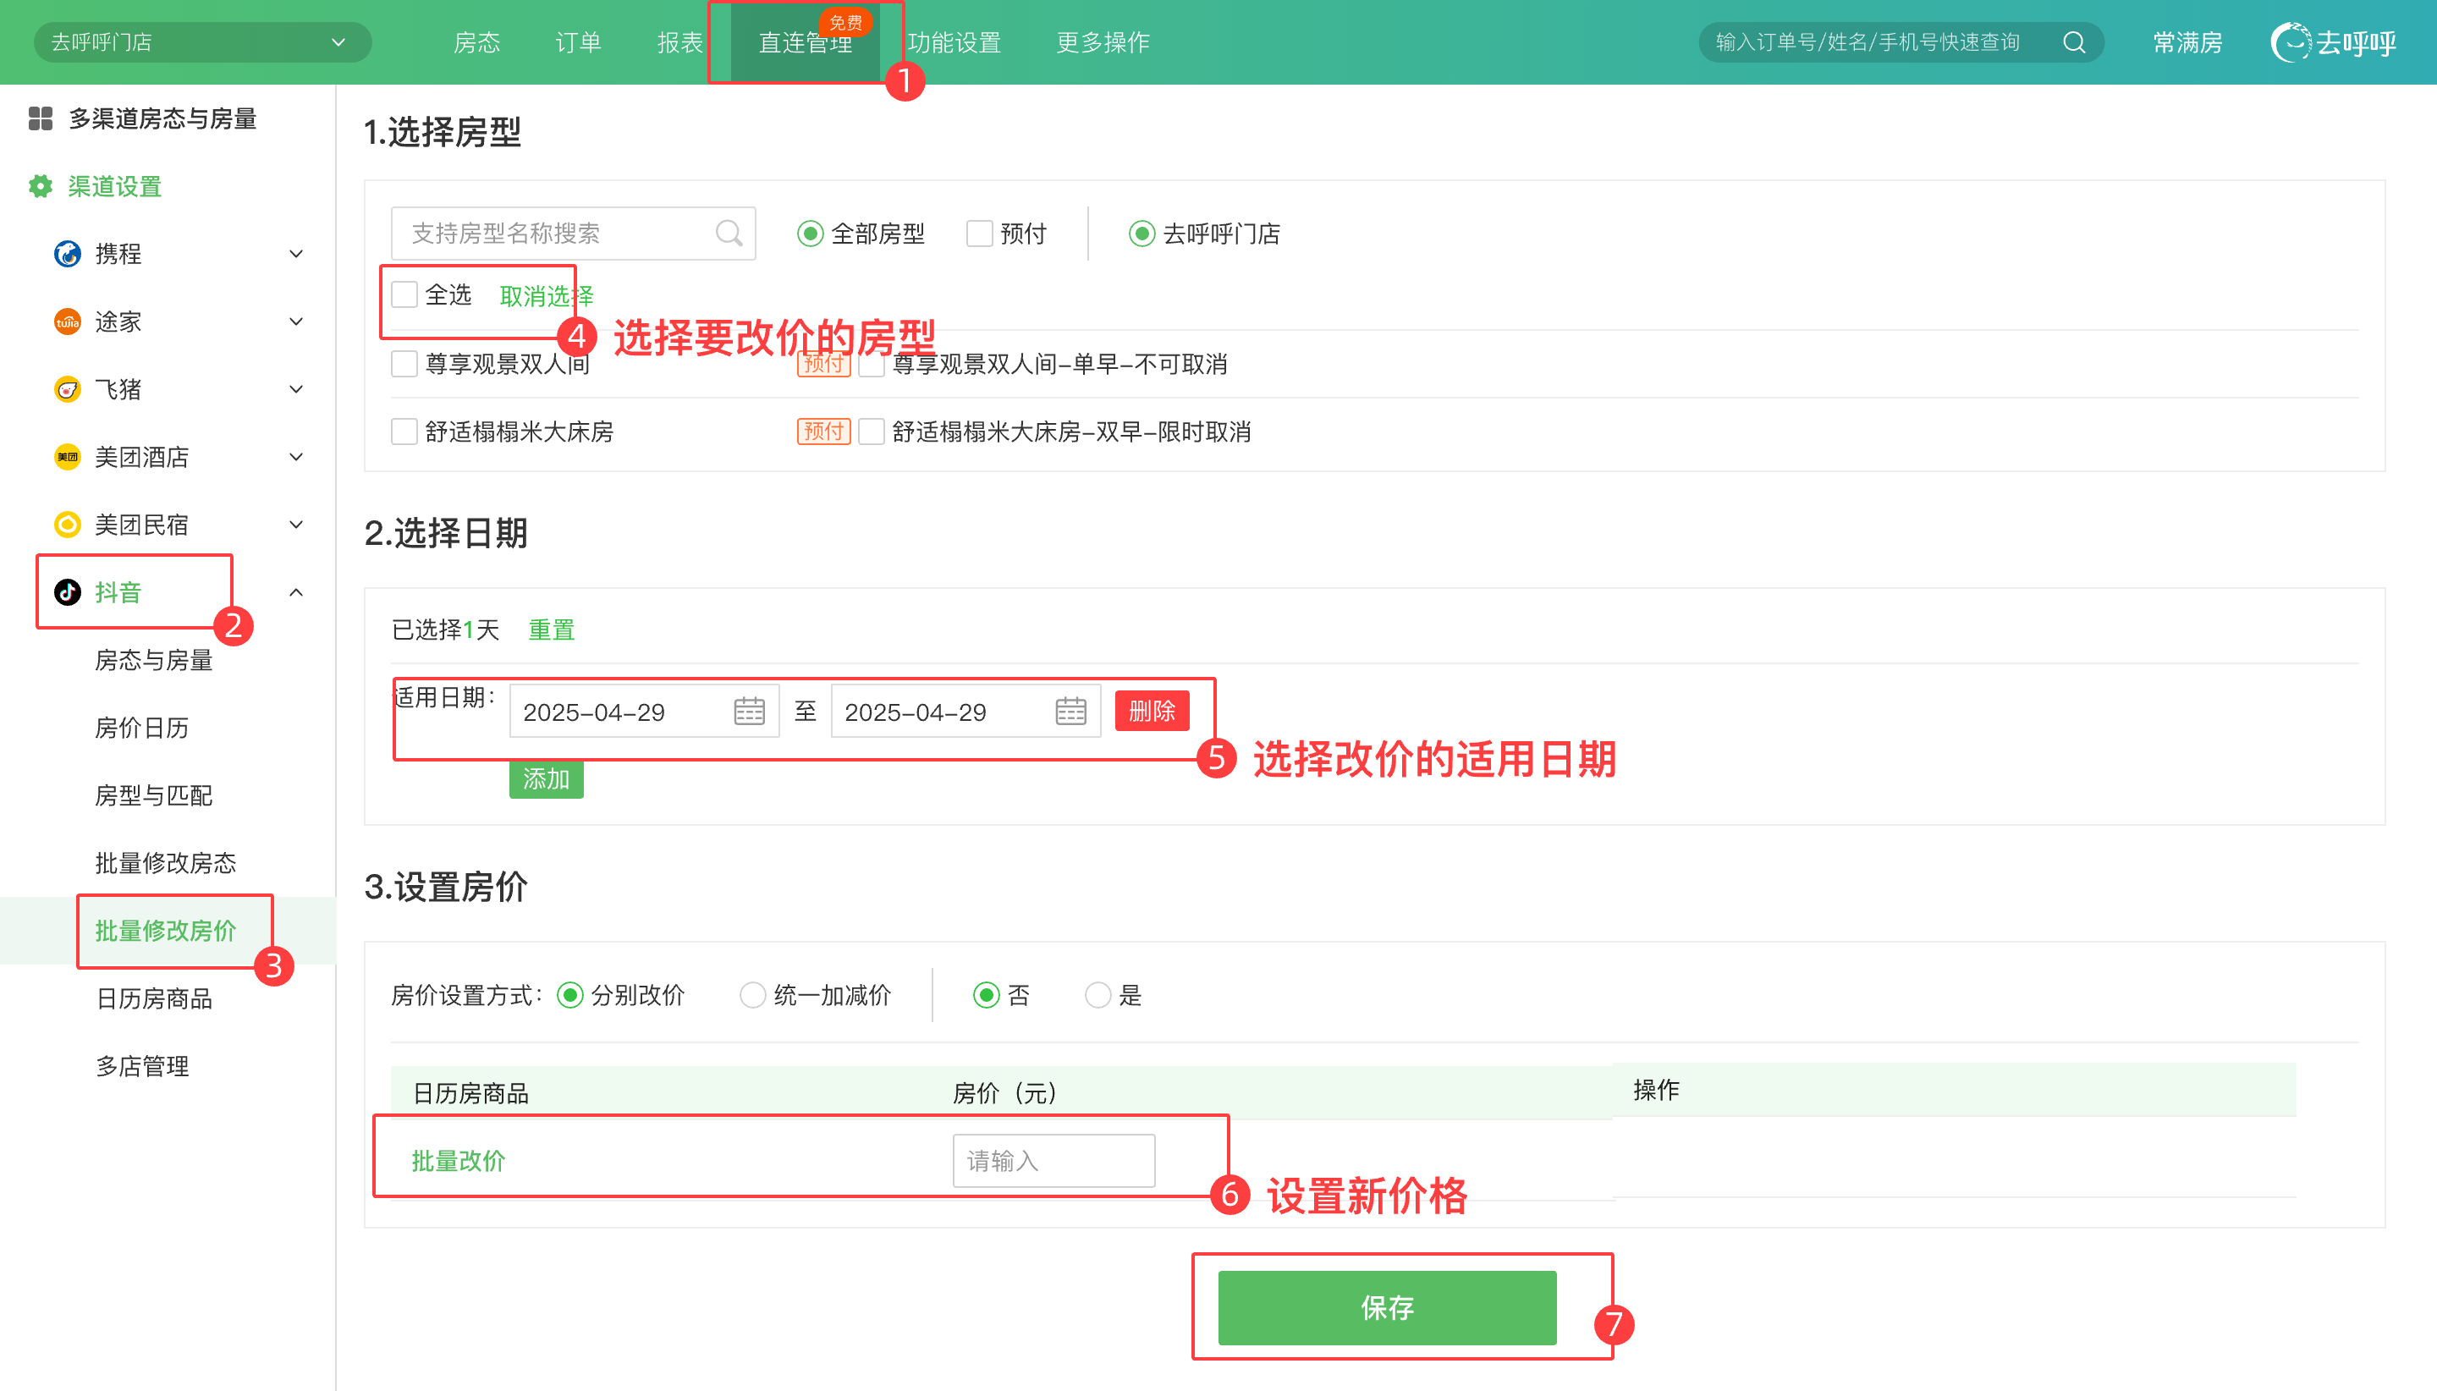
Task: Click the search magnifier in top bar
Action: pos(2073,42)
